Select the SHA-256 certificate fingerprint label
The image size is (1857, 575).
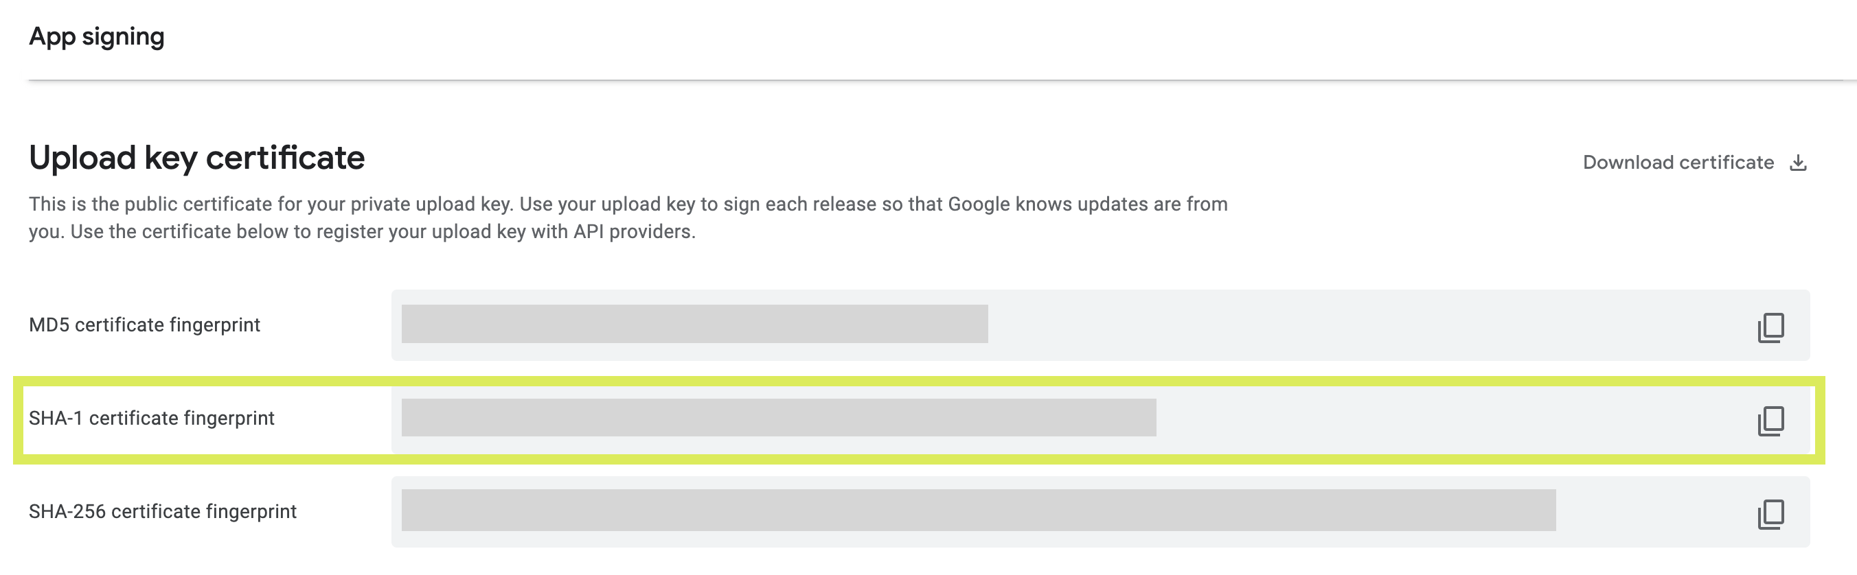pyautogui.click(x=162, y=512)
